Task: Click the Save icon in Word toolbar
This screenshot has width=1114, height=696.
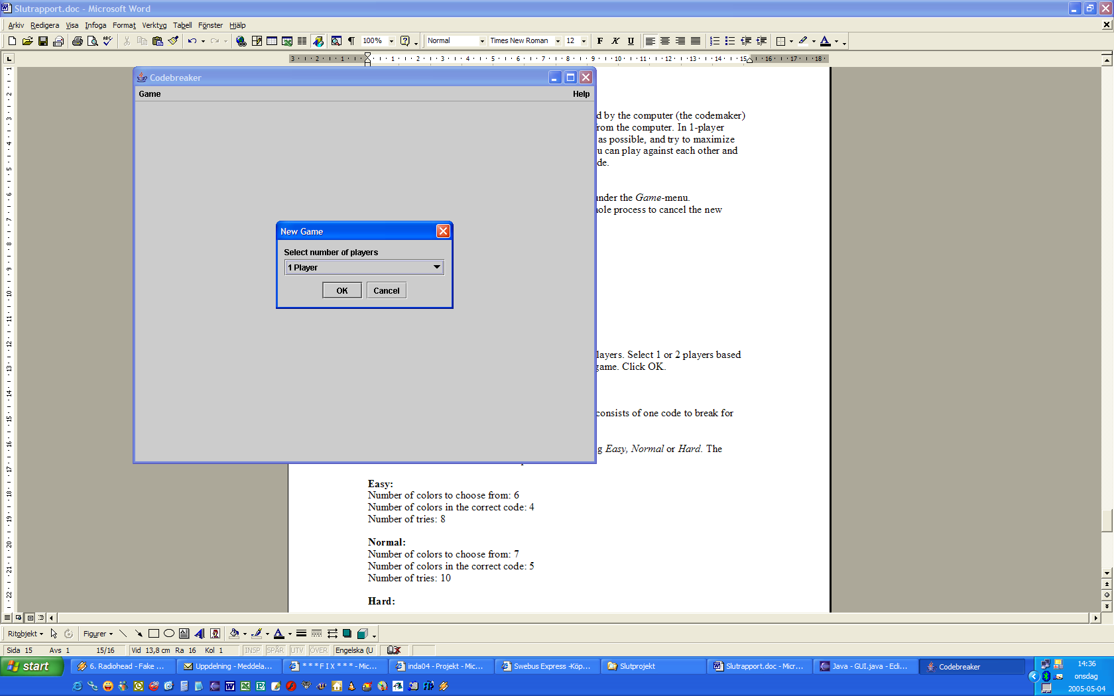Action: click(43, 41)
